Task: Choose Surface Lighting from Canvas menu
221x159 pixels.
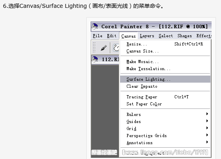Action: click(165, 79)
